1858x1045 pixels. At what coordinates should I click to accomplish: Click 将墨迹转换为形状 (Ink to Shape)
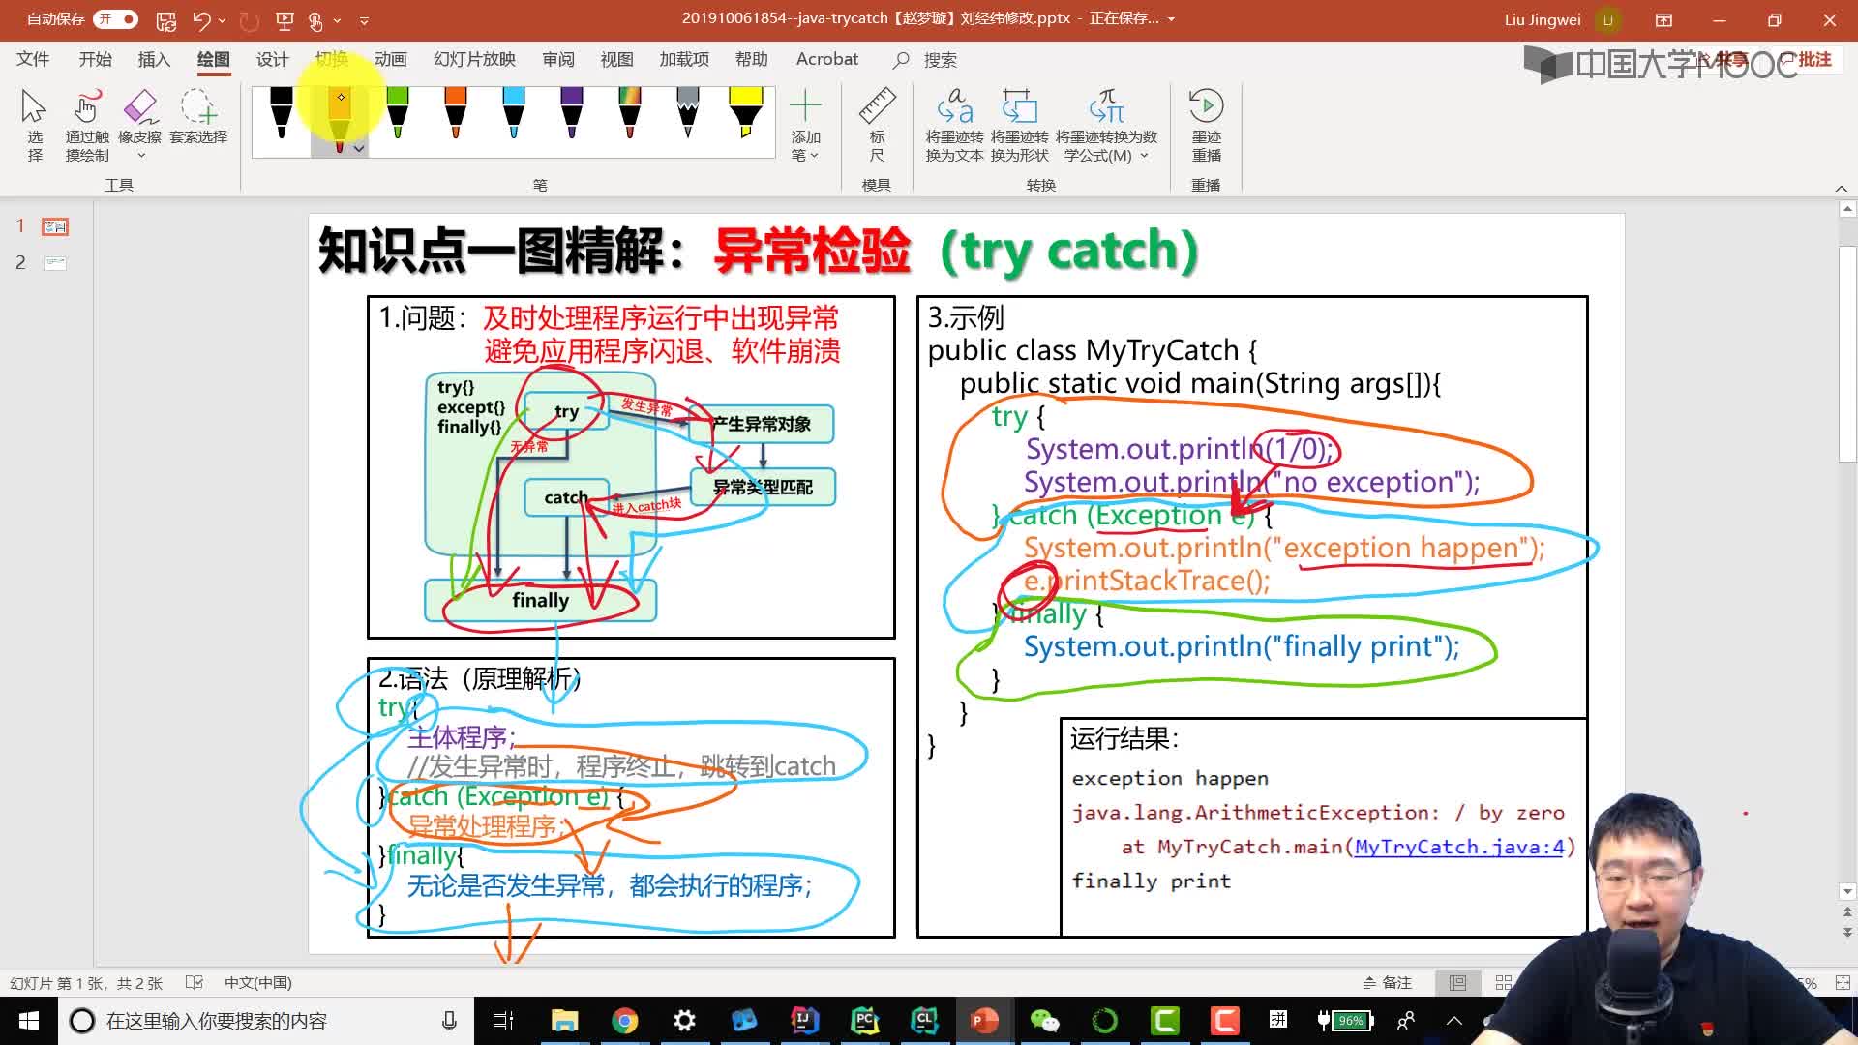(x=1020, y=126)
